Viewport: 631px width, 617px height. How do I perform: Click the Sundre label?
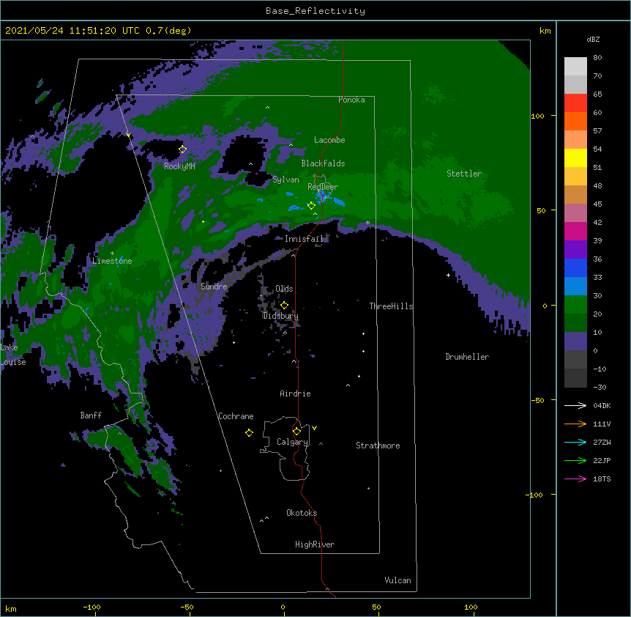(214, 287)
